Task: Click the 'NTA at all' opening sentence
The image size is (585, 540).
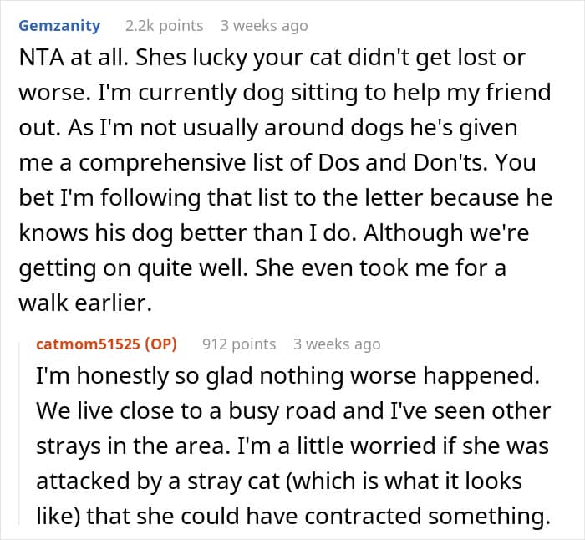Action: [x=74, y=58]
